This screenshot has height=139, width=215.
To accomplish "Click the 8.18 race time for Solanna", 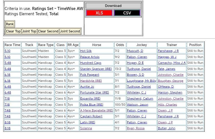I will [7, 128].
